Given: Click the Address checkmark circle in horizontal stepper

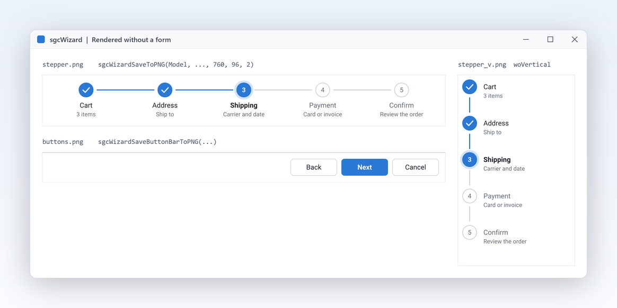Looking at the screenshot, I should (x=165, y=90).
